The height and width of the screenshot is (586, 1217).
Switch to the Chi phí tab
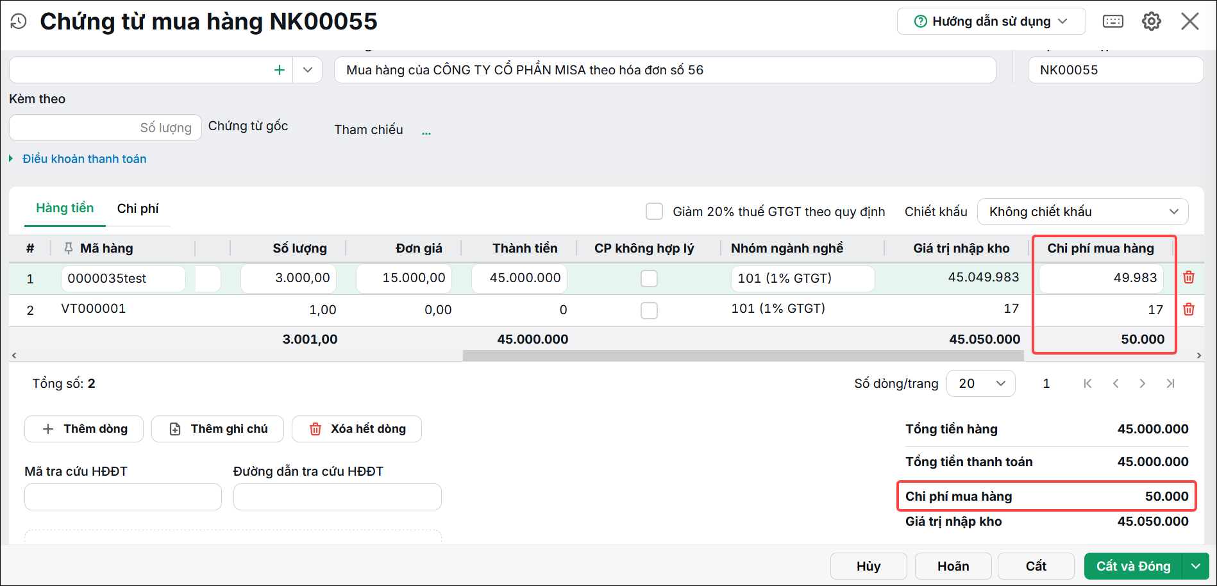138,208
